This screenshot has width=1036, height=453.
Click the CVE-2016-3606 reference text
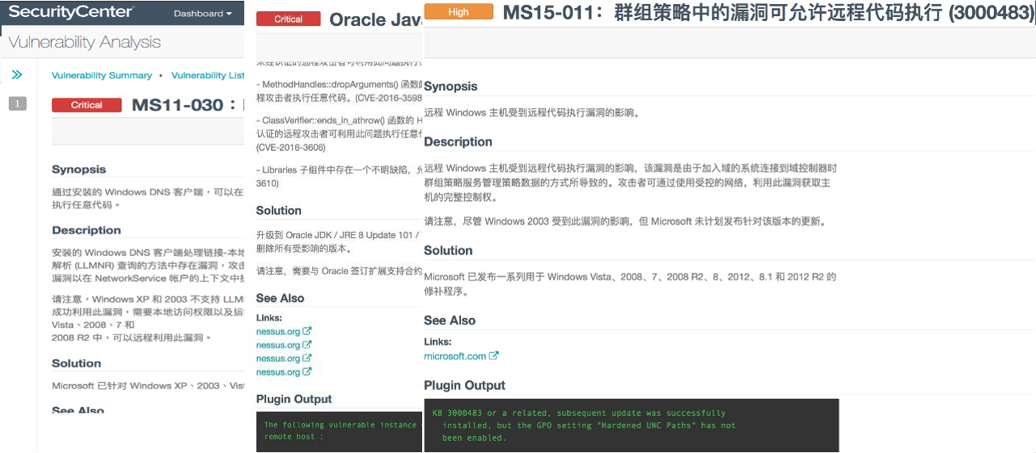pos(291,148)
